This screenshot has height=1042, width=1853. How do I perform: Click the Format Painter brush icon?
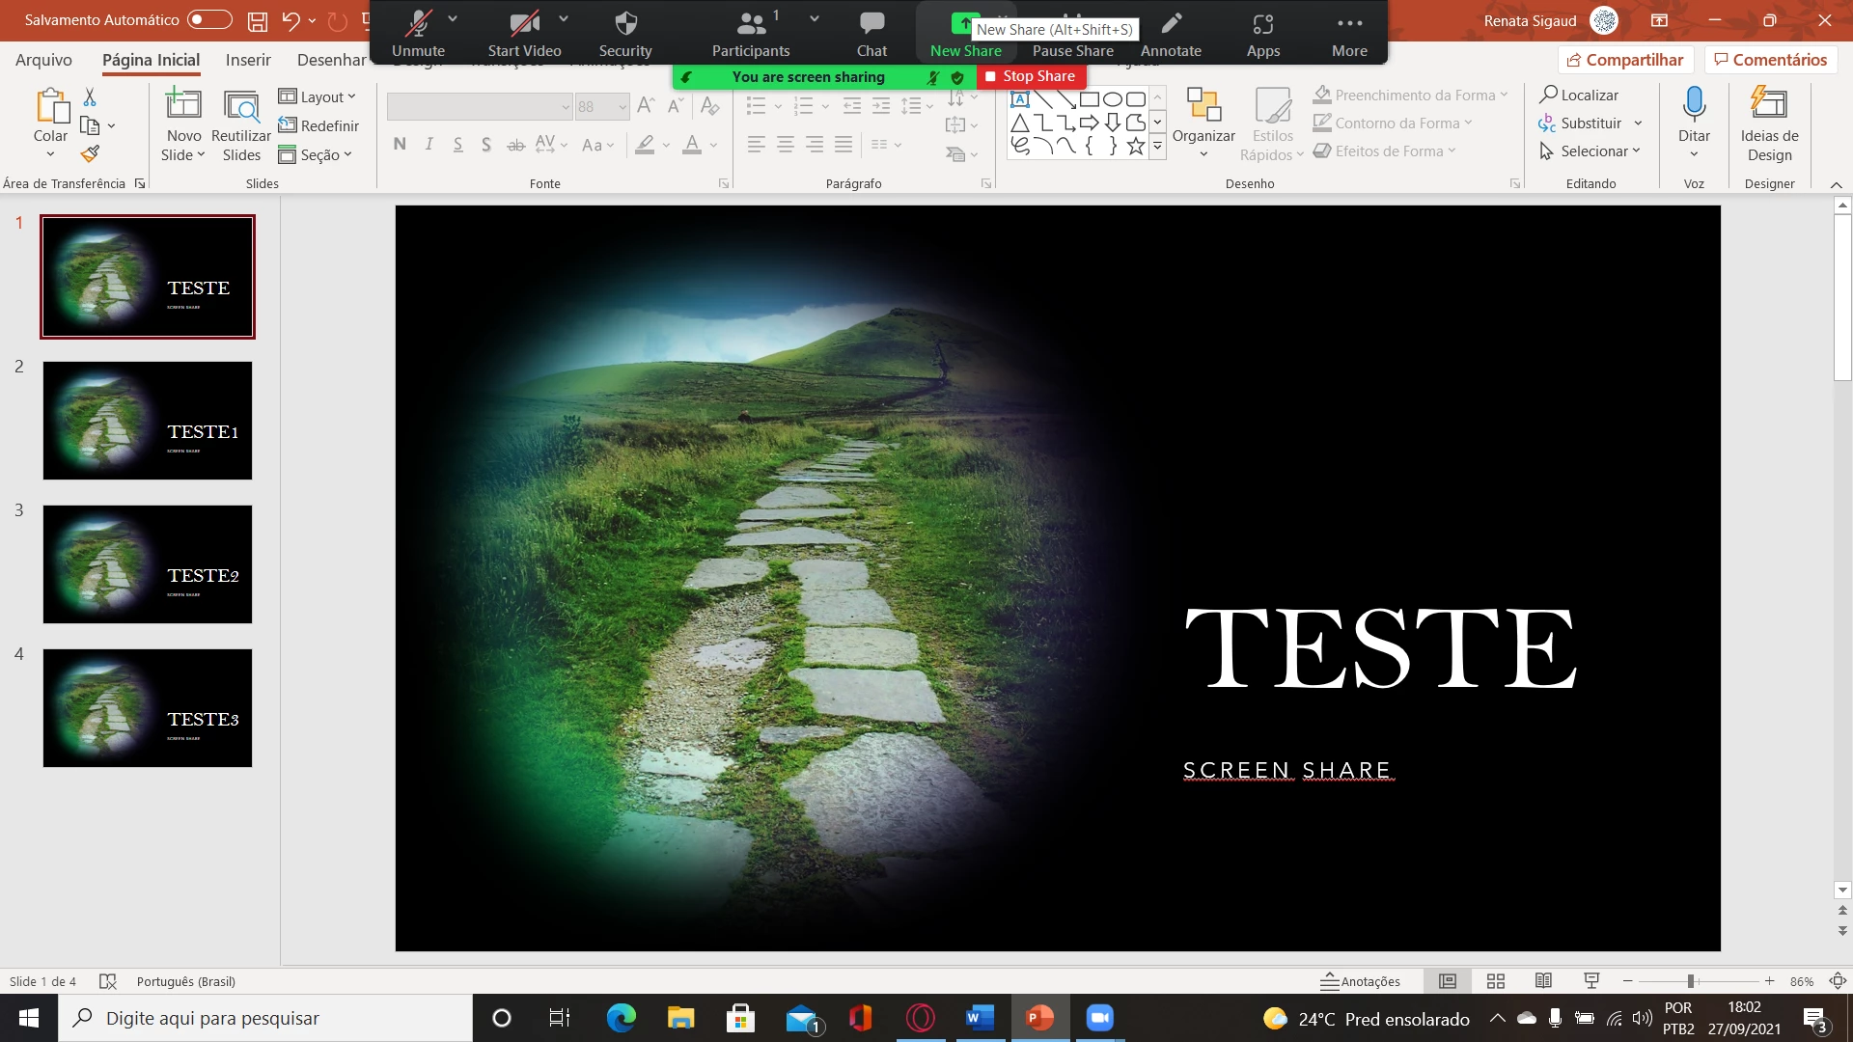[90, 154]
